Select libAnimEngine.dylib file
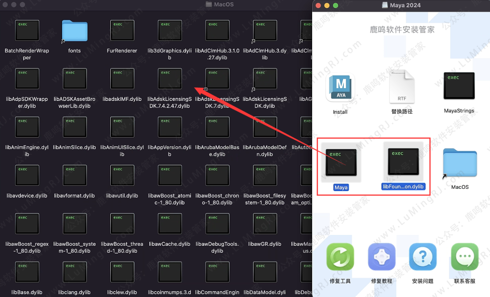The width and height of the screenshot is (490, 297). [27, 128]
